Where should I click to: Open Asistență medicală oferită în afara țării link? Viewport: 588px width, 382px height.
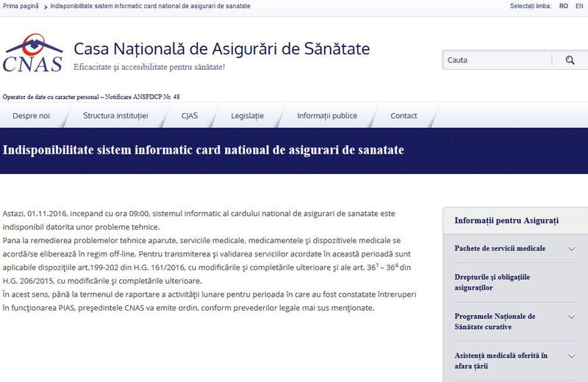point(501,361)
